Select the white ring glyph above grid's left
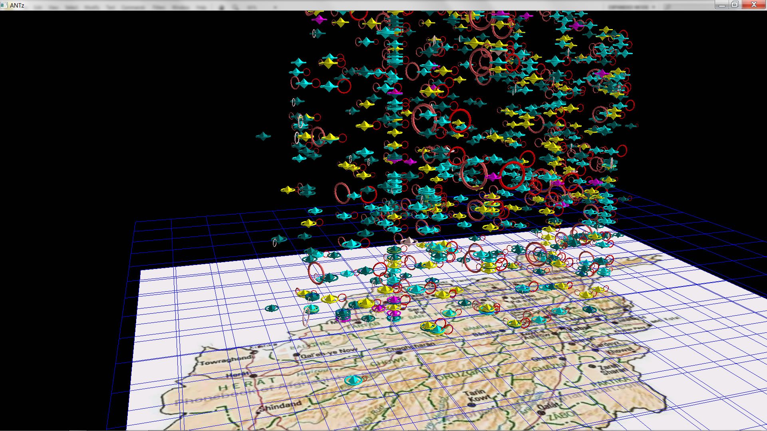Image resolution: width=767 pixels, height=431 pixels. pos(274,242)
